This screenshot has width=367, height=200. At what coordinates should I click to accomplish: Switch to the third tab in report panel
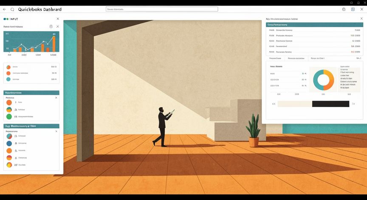(318, 58)
